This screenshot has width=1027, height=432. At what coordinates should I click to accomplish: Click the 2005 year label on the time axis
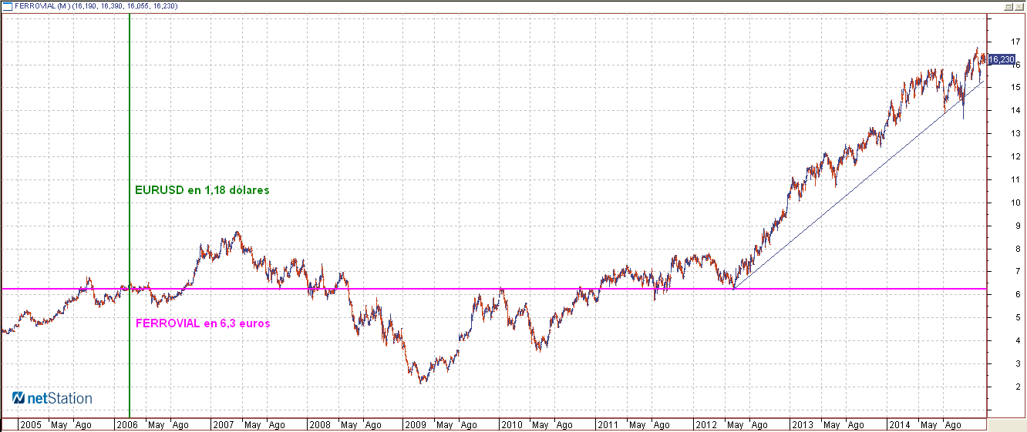point(31,424)
